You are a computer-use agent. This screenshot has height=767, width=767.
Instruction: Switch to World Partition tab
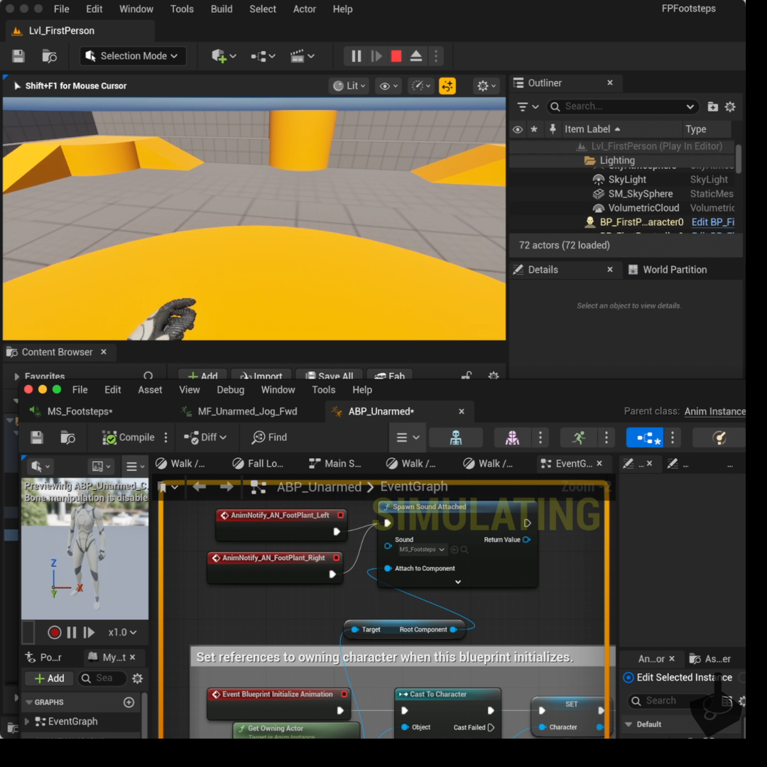(x=668, y=270)
